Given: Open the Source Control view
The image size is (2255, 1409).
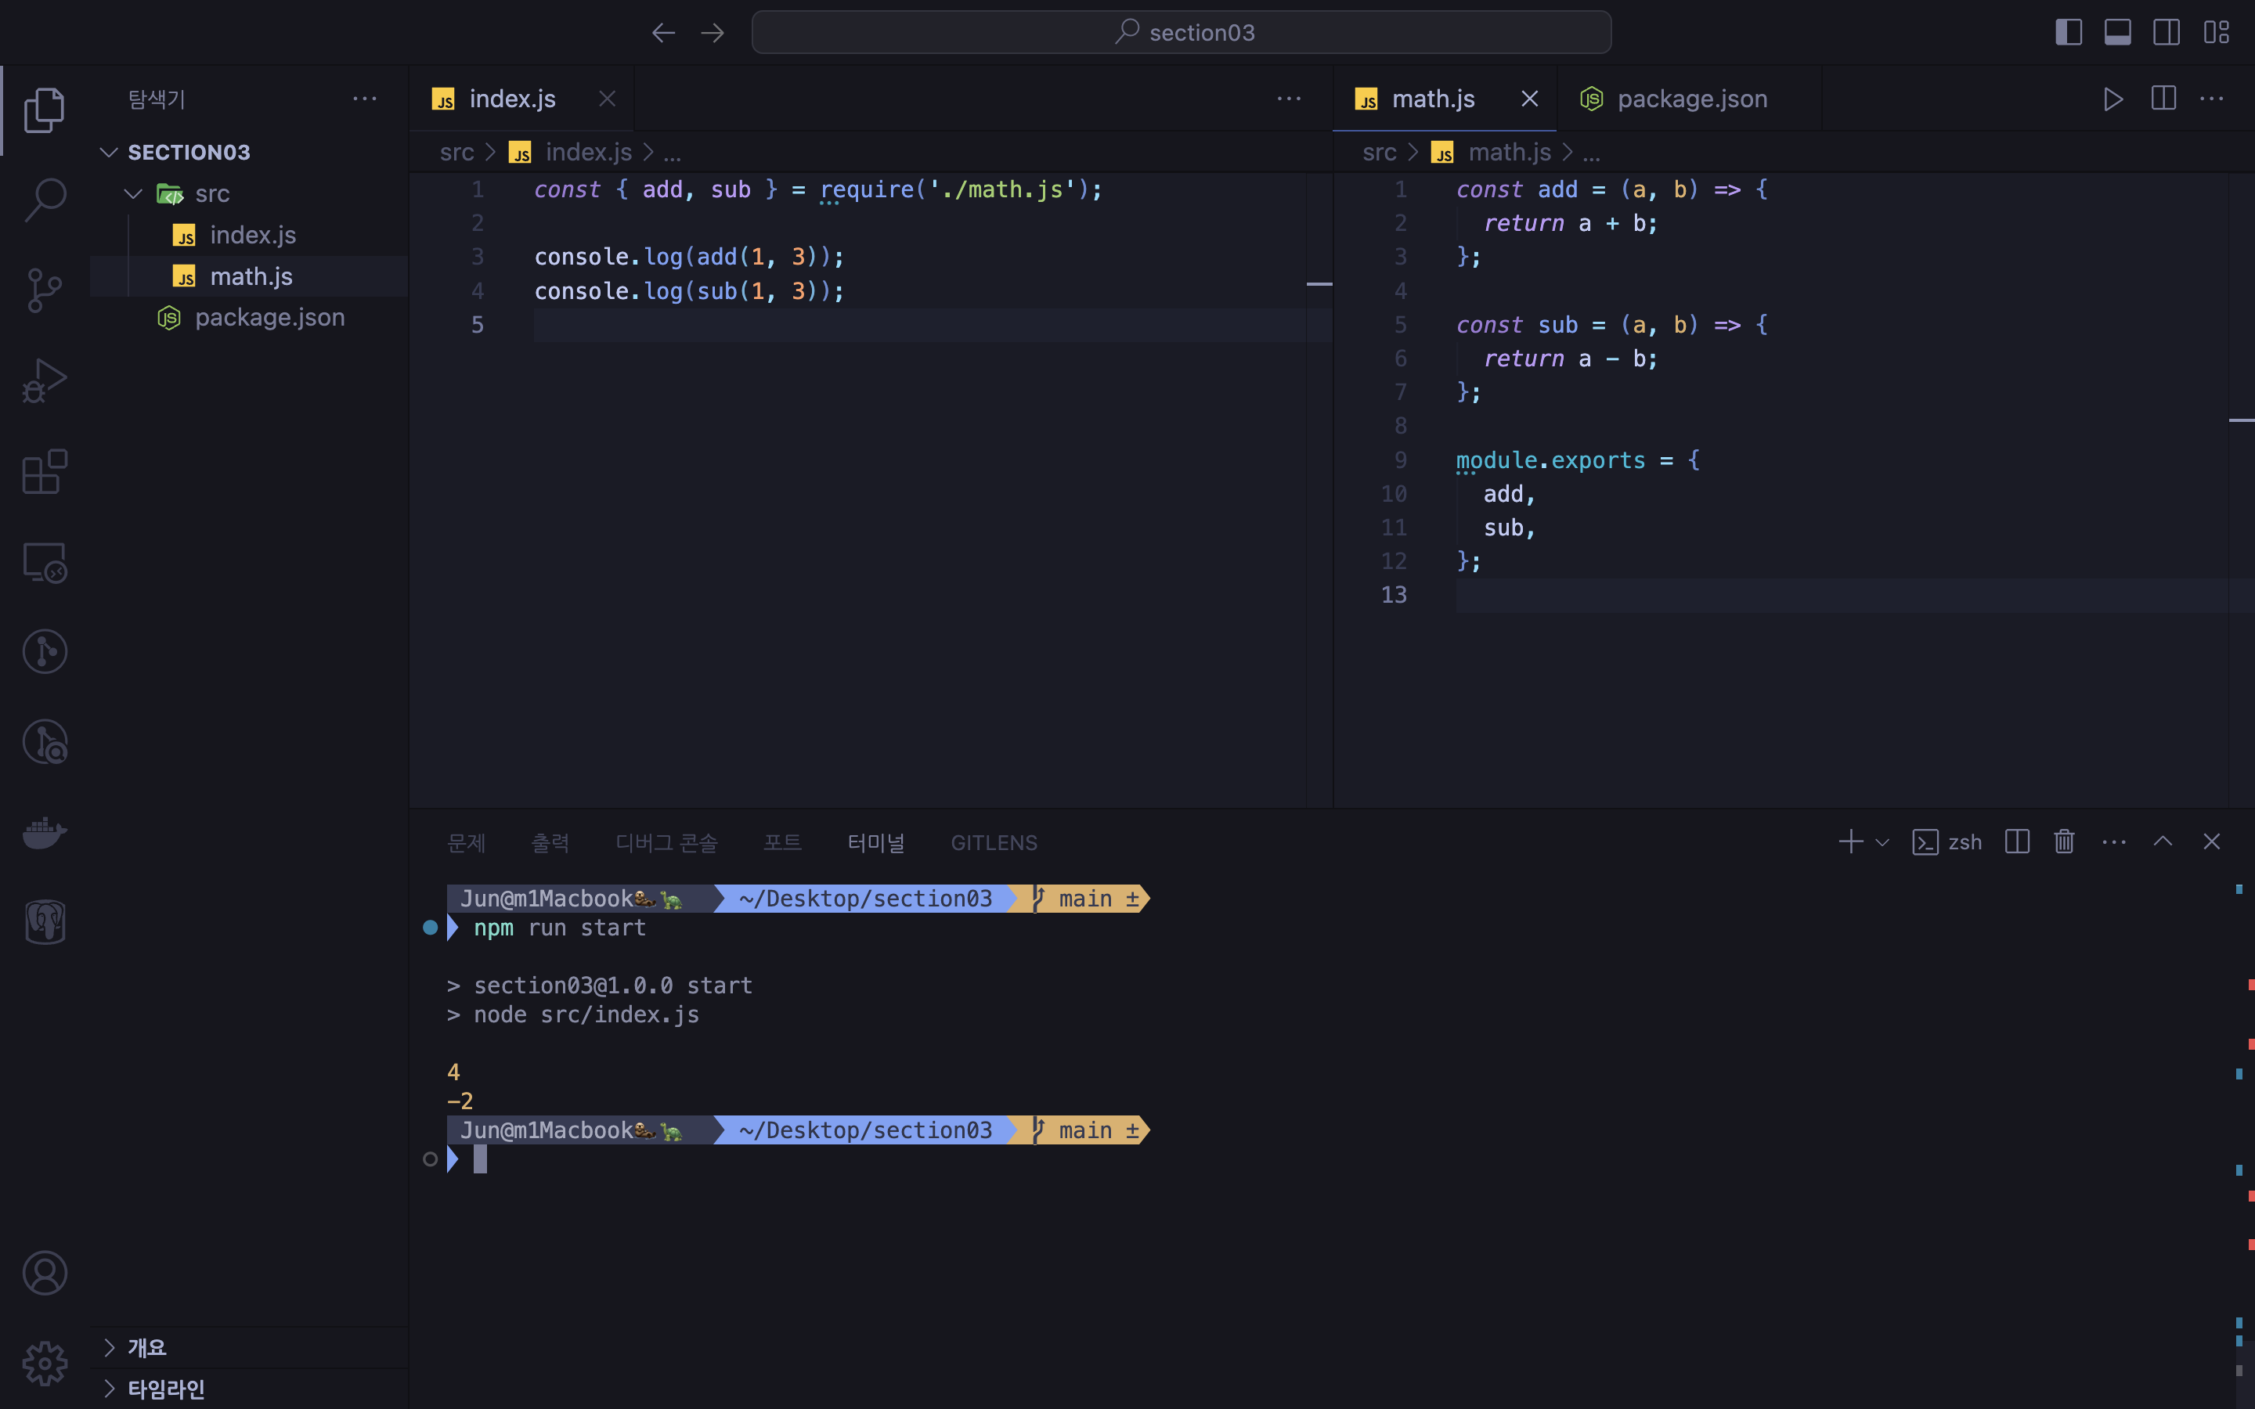Looking at the screenshot, I should (x=45, y=290).
